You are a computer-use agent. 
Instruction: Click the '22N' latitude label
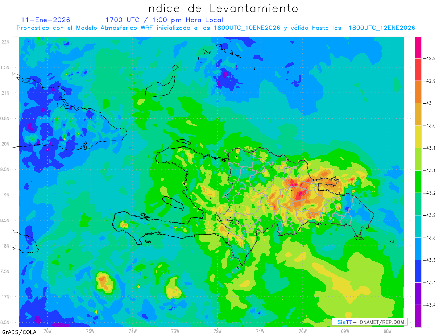(5, 42)
